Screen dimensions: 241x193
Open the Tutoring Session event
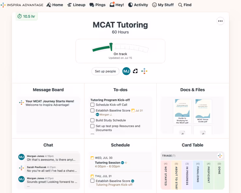pos(107,163)
